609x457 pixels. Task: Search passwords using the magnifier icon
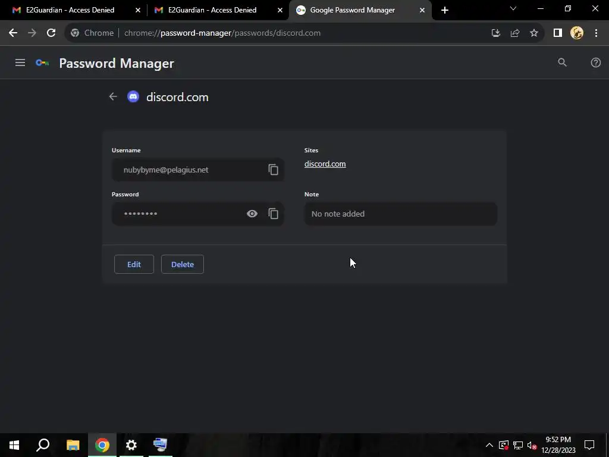point(562,62)
